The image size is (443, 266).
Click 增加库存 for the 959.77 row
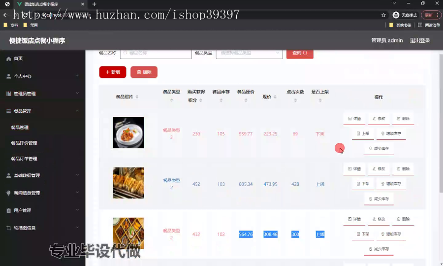(x=391, y=133)
